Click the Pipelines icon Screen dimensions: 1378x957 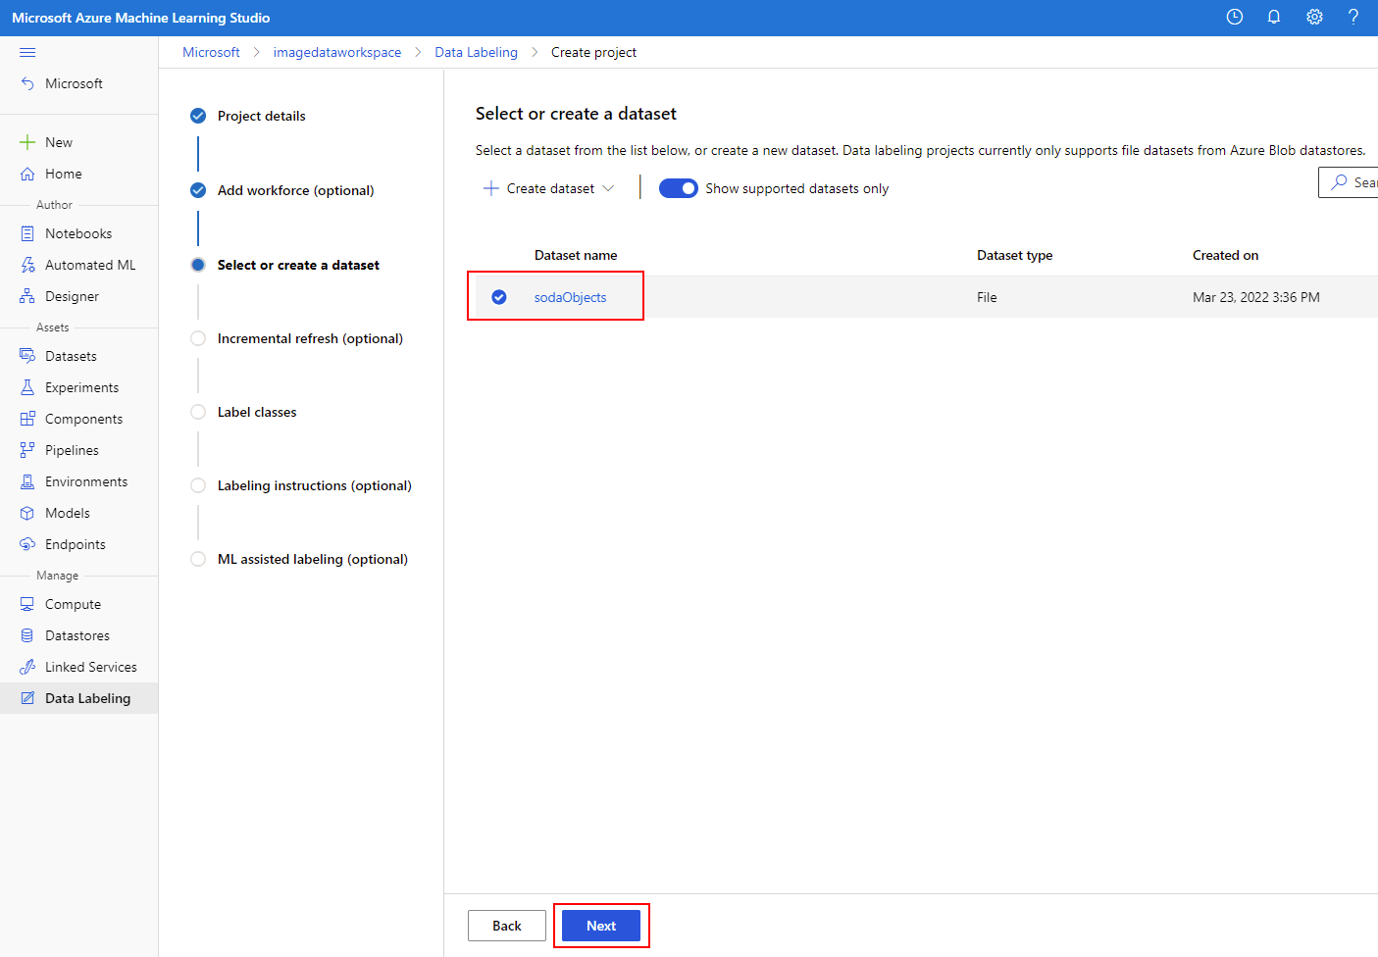(27, 450)
